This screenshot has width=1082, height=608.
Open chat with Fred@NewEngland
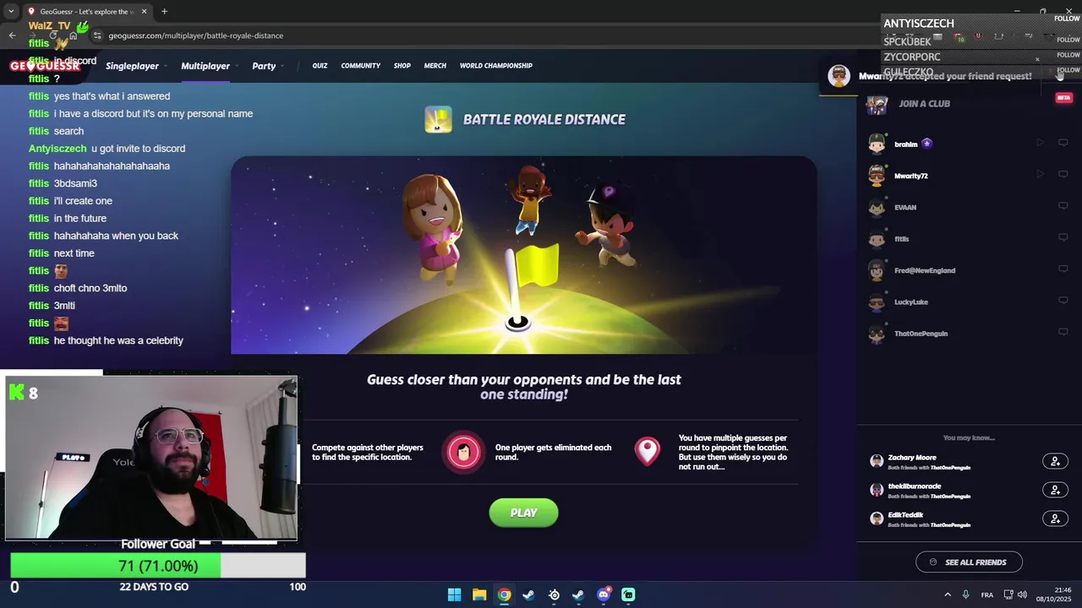coord(1063,269)
